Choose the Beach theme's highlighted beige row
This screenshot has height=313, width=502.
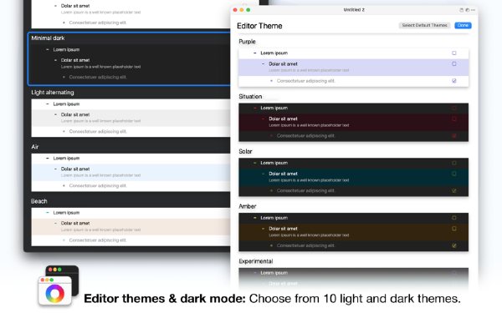coord(131,227)
